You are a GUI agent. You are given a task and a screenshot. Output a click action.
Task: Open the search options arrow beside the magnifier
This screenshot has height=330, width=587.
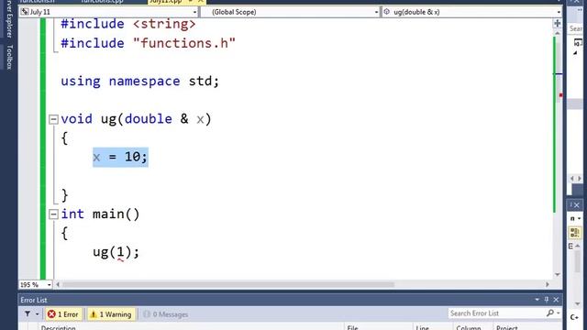click(x=559, y=313)
